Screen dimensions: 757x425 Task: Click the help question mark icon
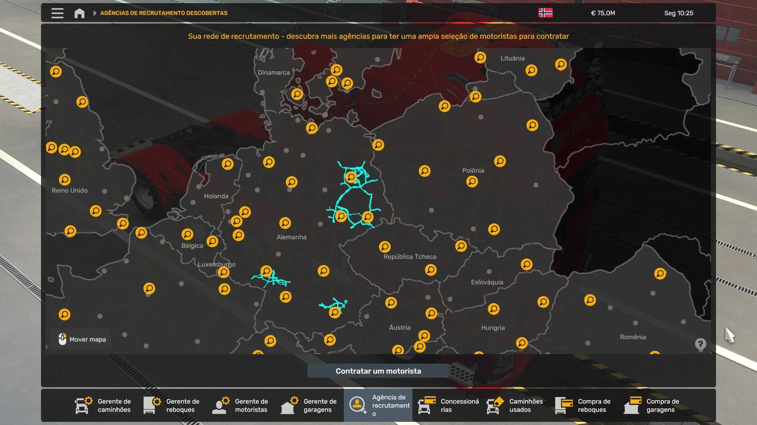tap(700, 344)
